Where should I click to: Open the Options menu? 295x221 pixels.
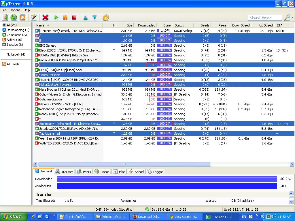coord(15,10)
